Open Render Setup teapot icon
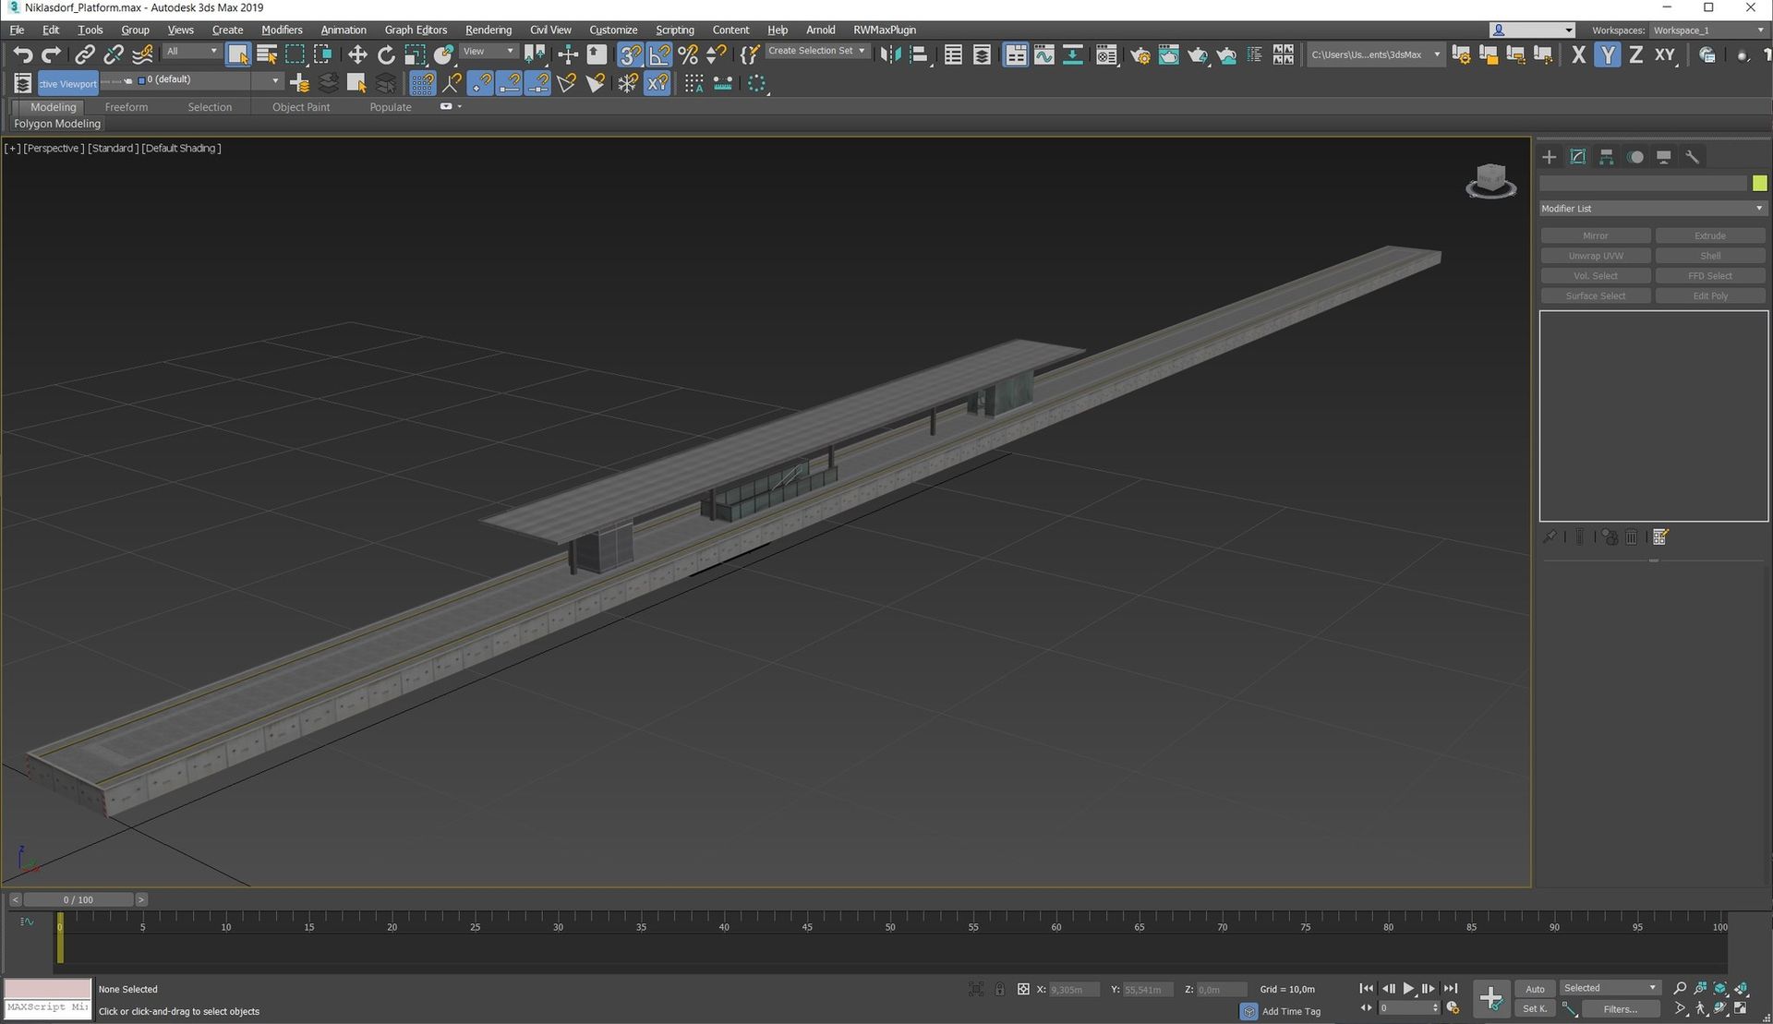 [1140, 54]
